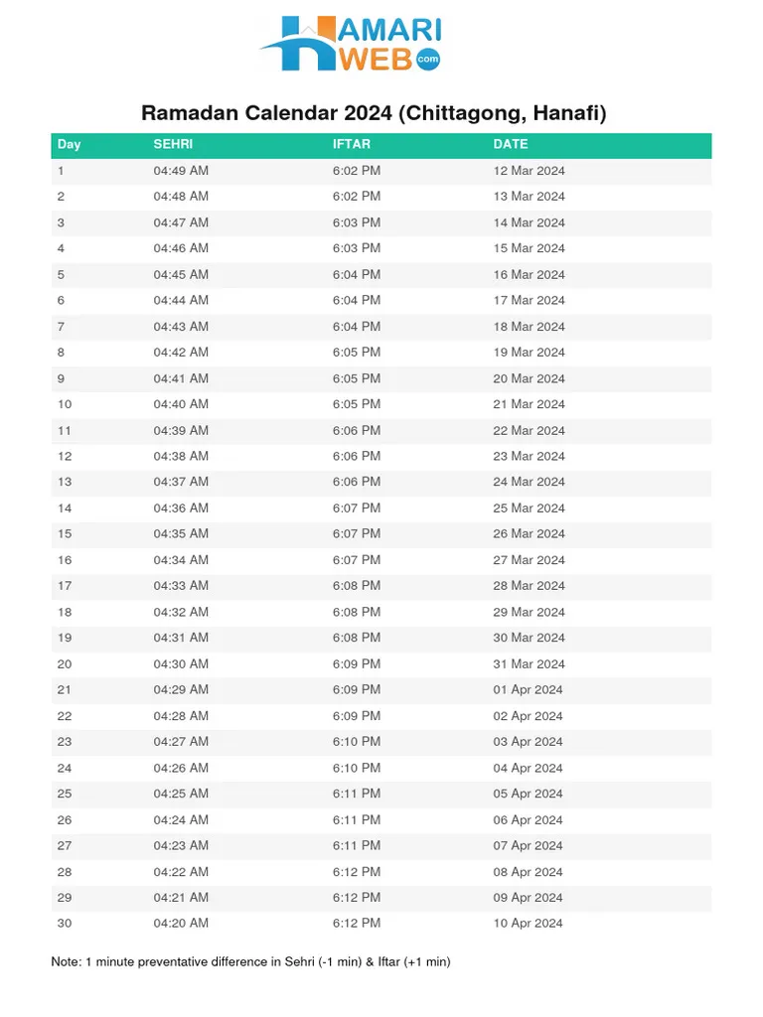Image resolution: width=763 pixels, height=1017 pixels.
Task: Click the 31 Mar 2024 date cell
Action: [x=529, y=663]
